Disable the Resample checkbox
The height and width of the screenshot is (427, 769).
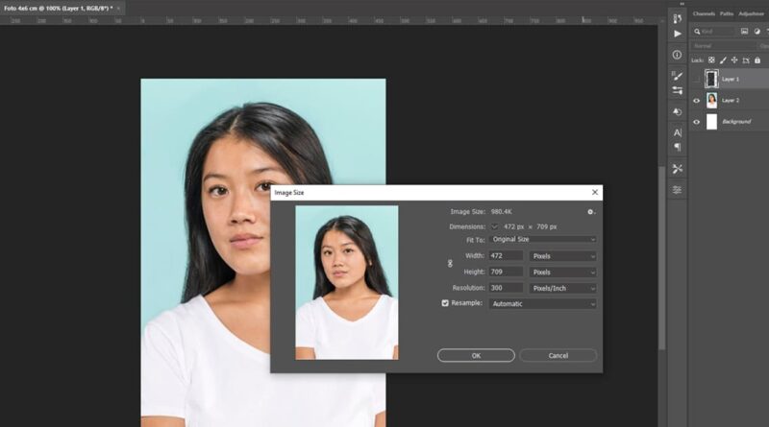pos(445,303)
